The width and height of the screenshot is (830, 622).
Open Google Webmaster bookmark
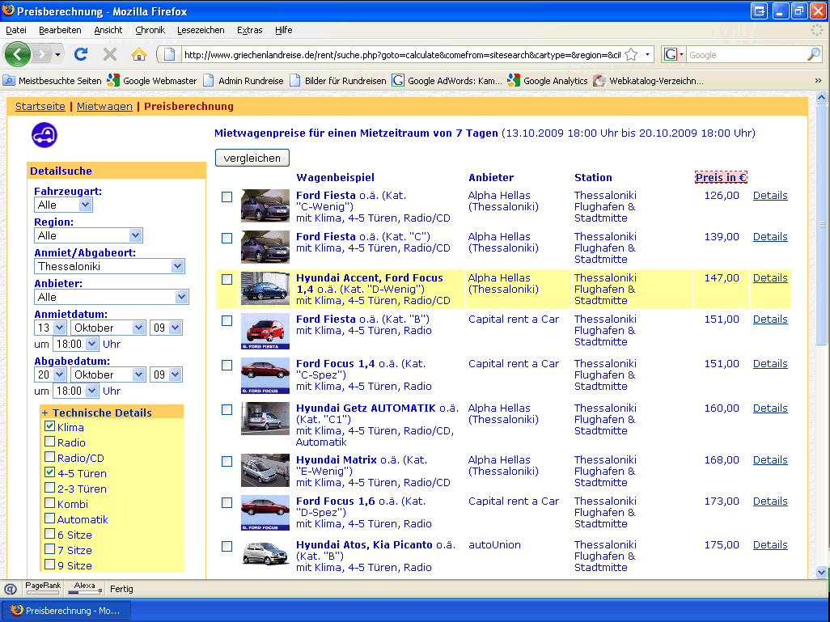pyautogui.click(x=152, y=80)
